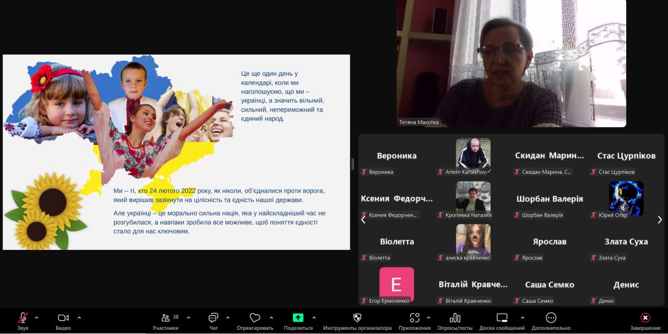The width and height of the screenshot is (668, 334).
Task: Turn on camera via Видео button
Action: pos(63,321)
